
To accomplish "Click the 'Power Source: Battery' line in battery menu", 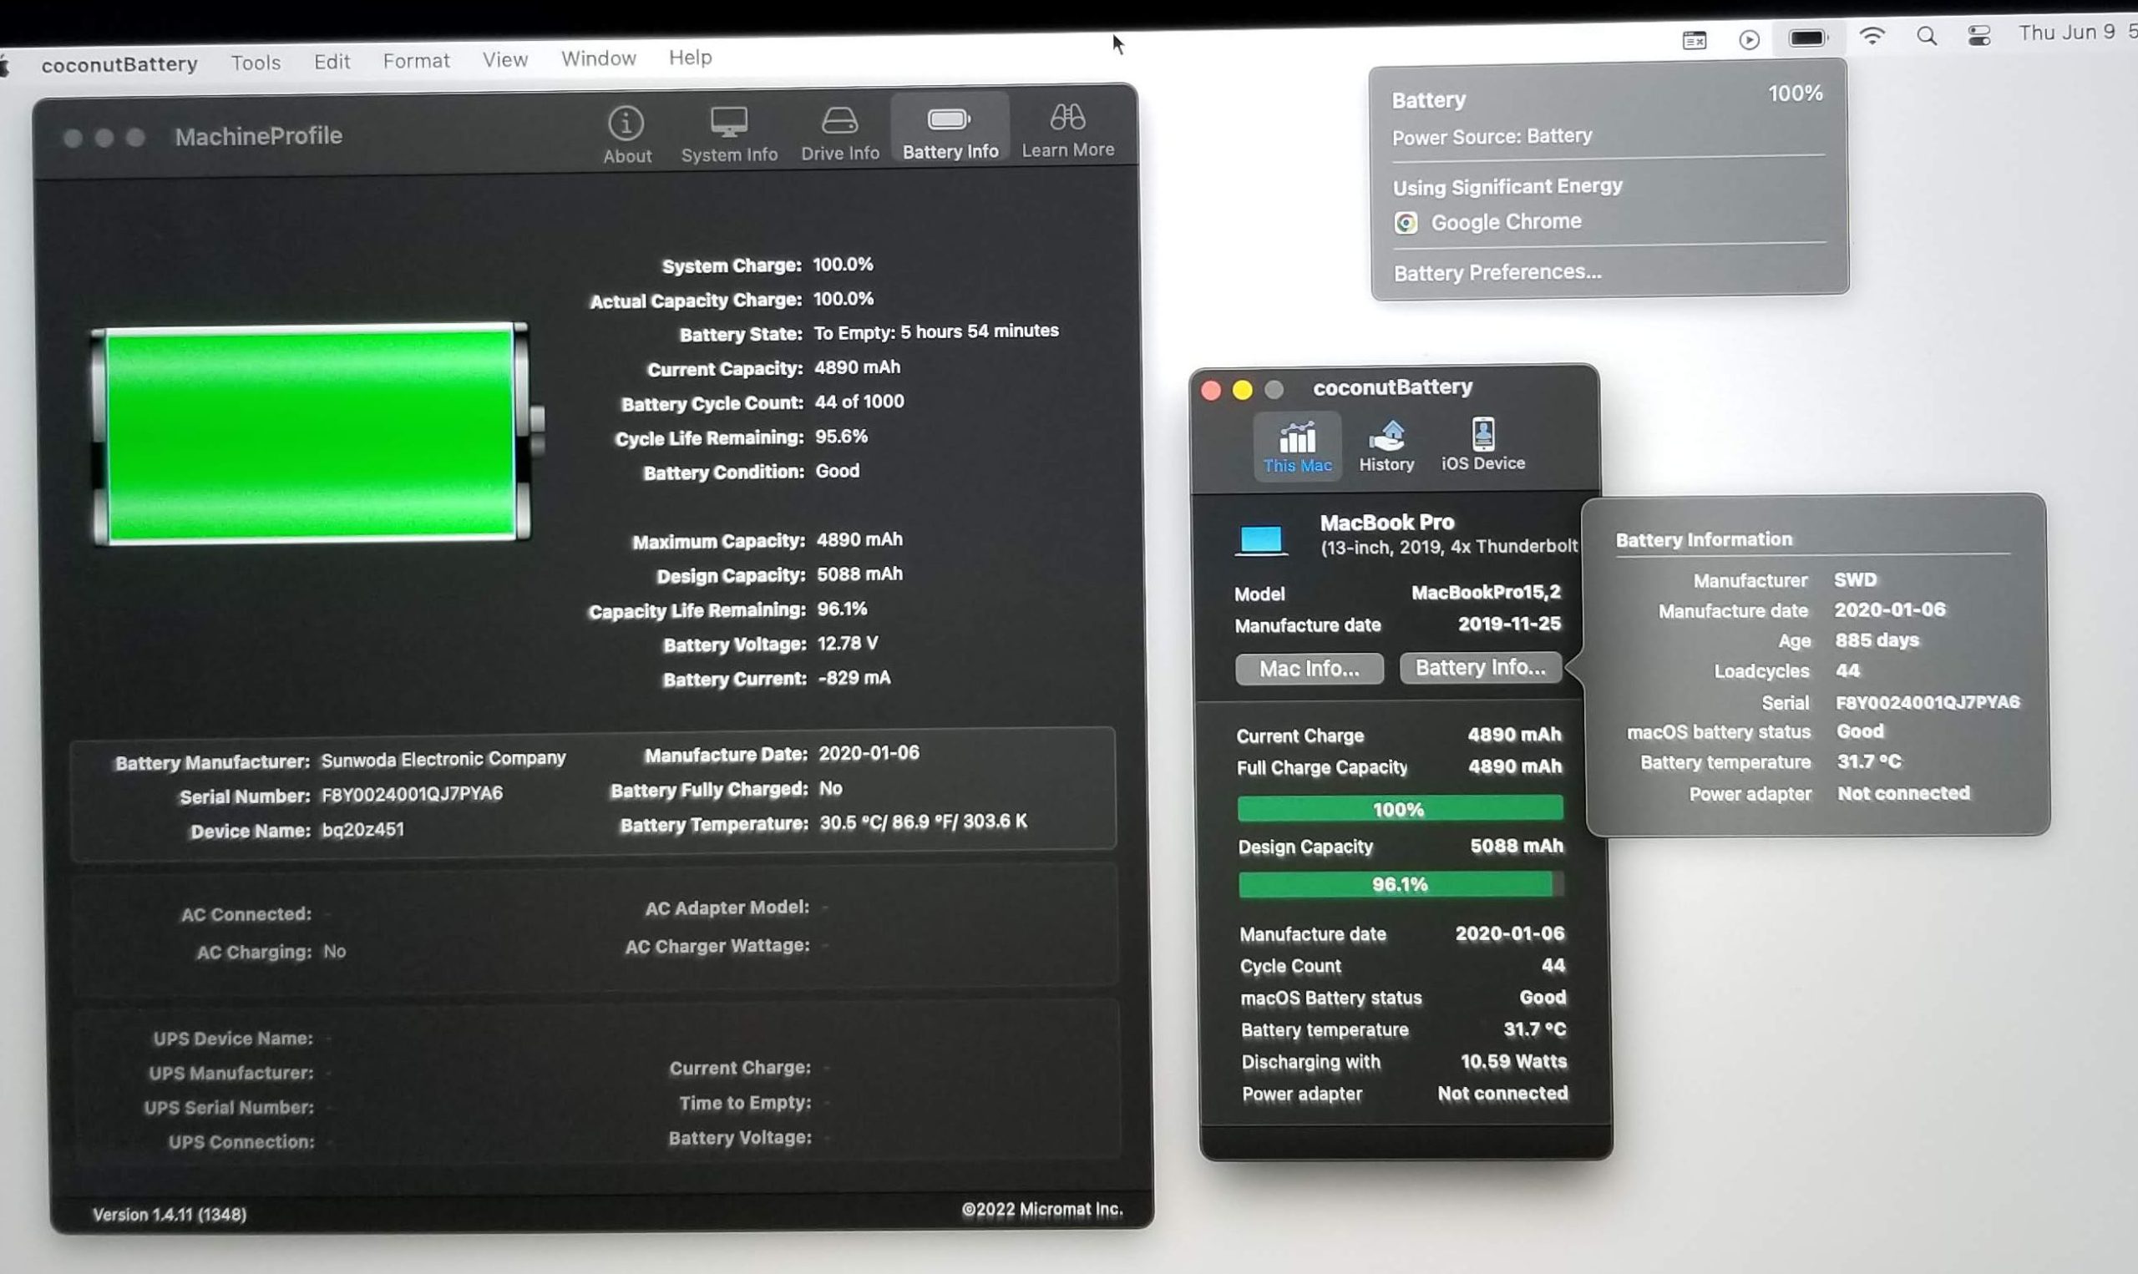I will (x=1492, y=137).
